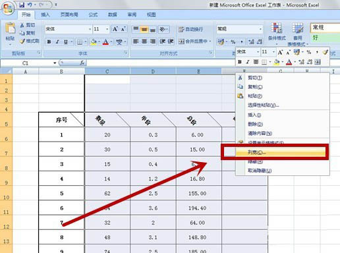Choose 插入(I) in the context menu
The height and width of the screenshot is (253, 340).
click(282, 115)
